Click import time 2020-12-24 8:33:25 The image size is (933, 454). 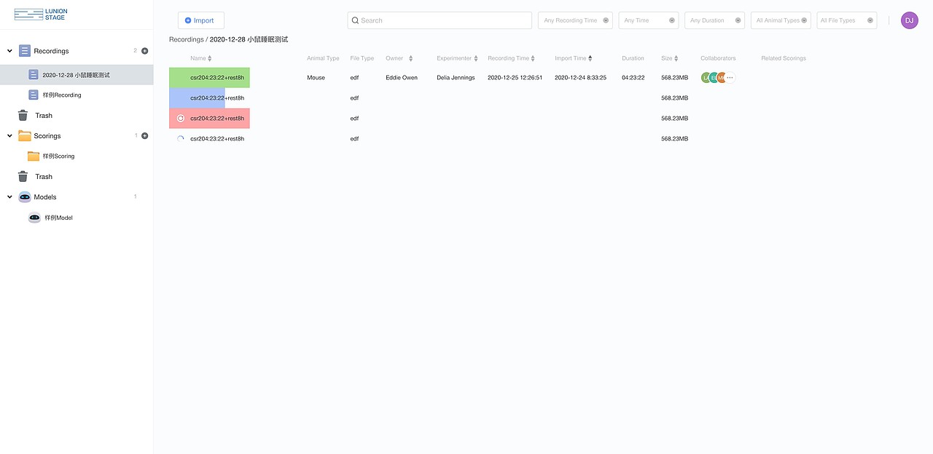tap(580, 78)
